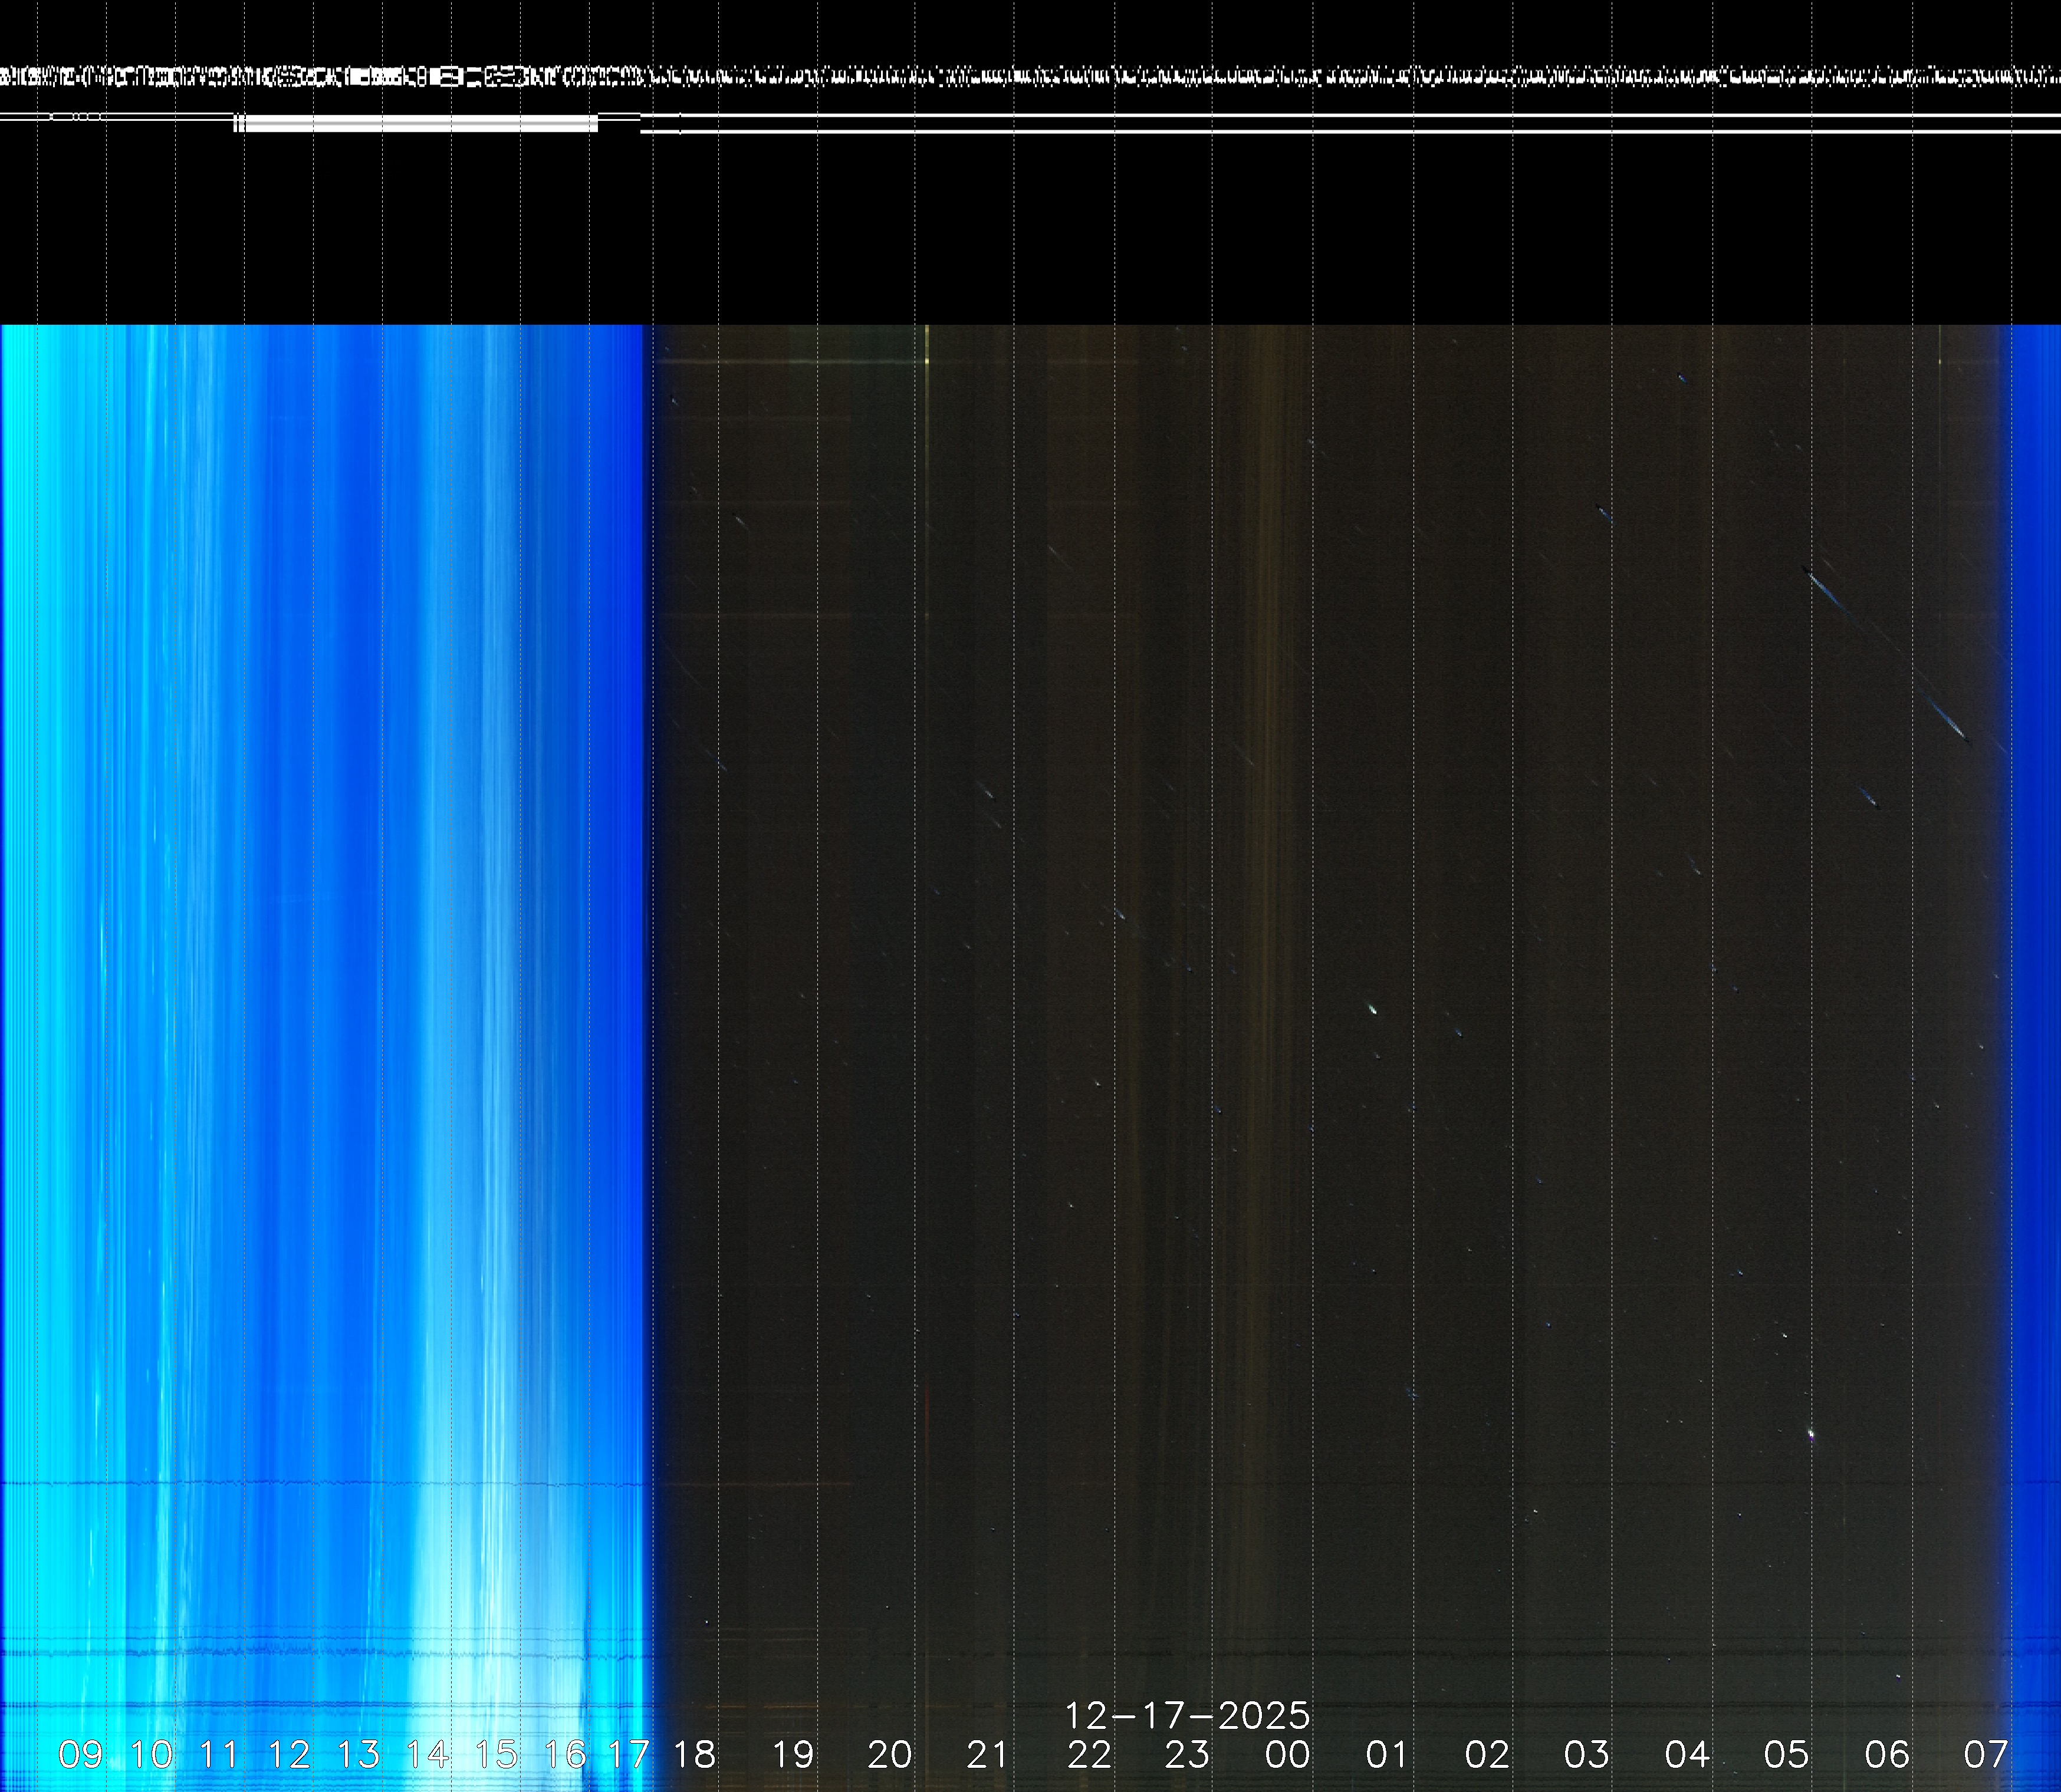Click the 06 hour label
2061x1792 pixels.
pos(1887,1754)
